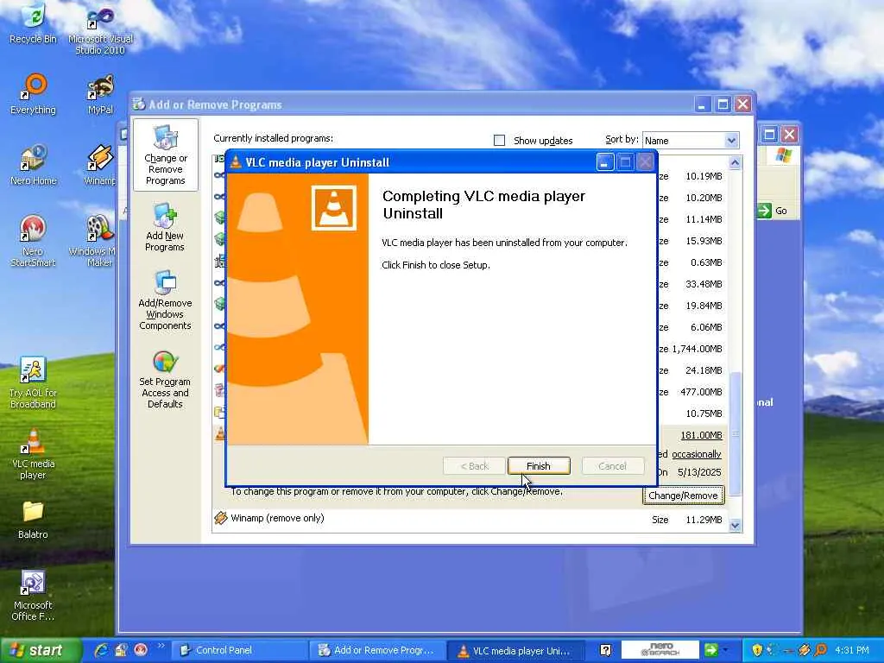Click the security shield tray icon
This screenshot has height=663, width=884.
point(757,650)
